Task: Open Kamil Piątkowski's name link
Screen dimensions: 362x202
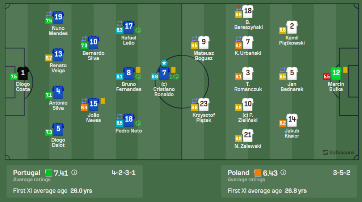Action: pyautogui.click(x=292, y=40)
